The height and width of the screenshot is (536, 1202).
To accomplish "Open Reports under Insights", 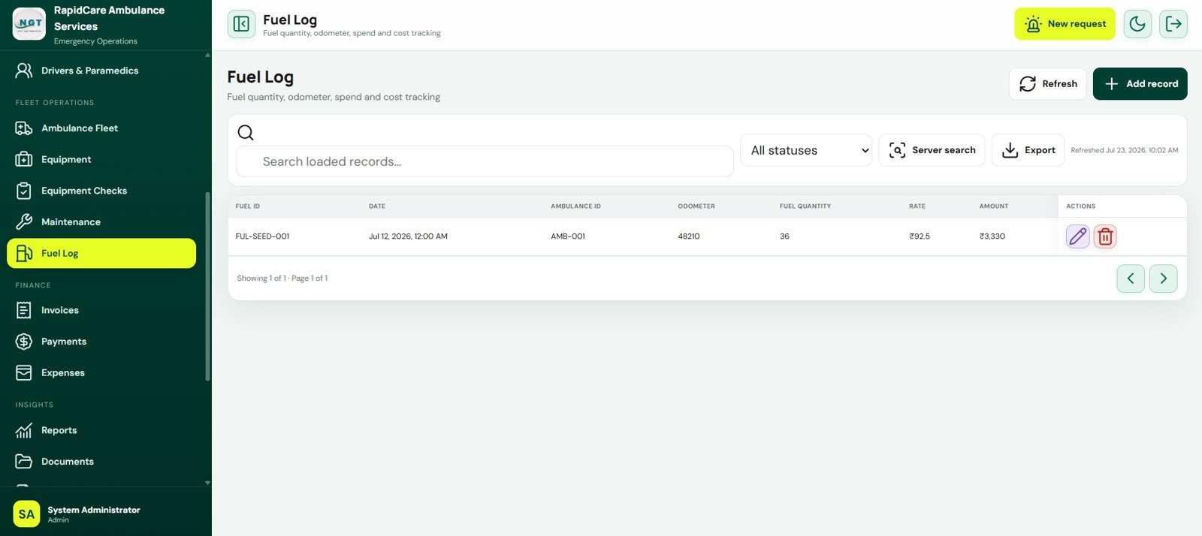I will point(101,430).
